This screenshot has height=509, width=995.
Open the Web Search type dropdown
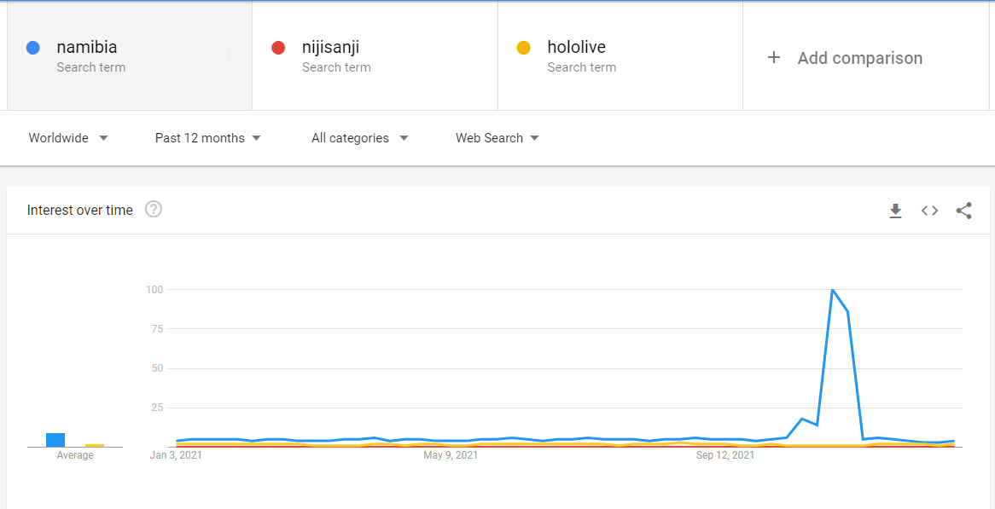point(498,138)
